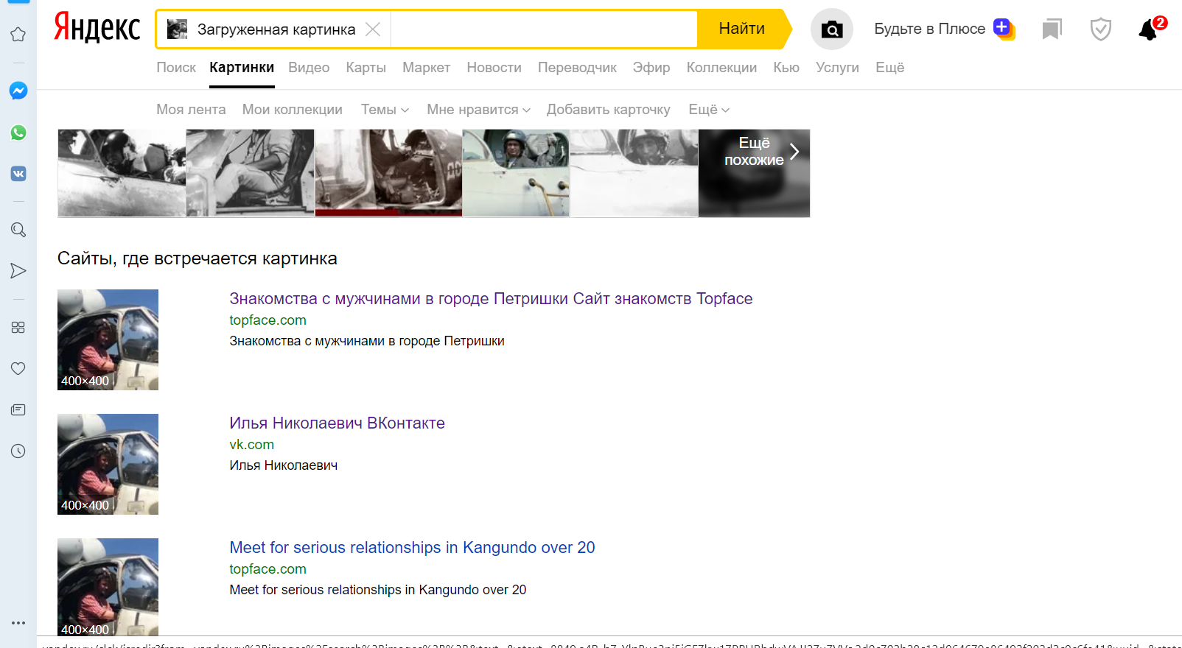The width and height of the screenshot is (1182, 648).
Task: Open Моя лента link
Action: (191, 110)
